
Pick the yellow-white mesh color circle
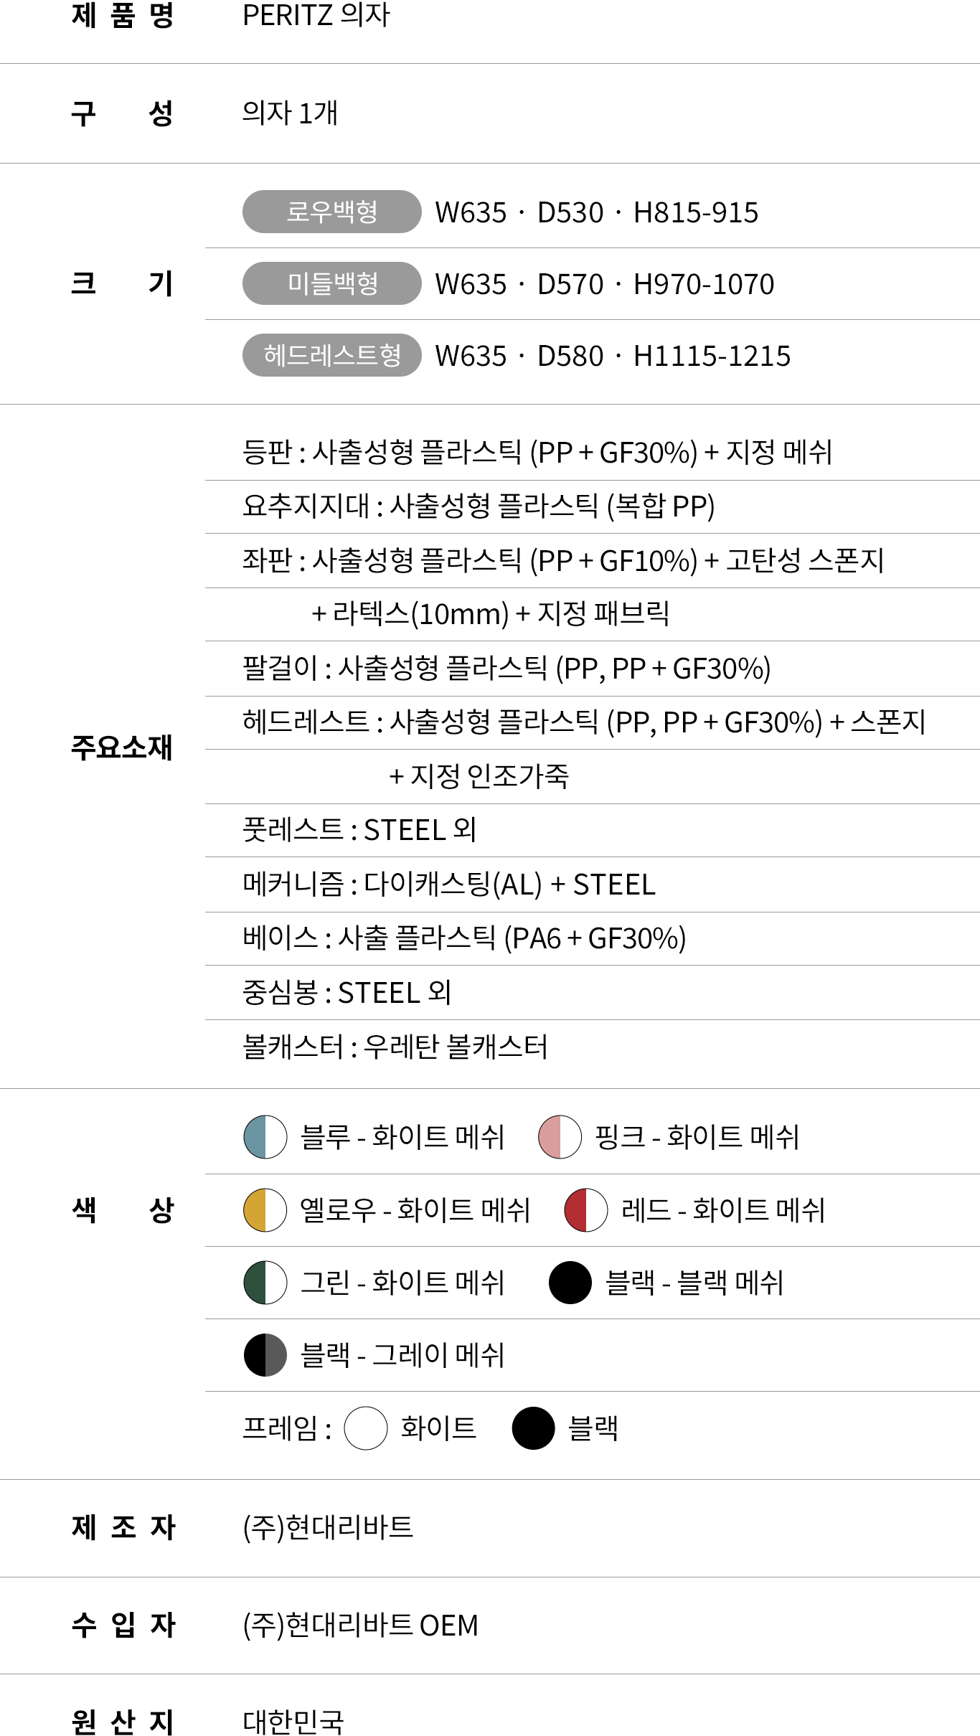(x=265, y=1210)
